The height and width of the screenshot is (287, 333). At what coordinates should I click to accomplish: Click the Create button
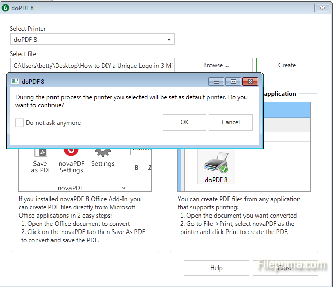click(287, 65)
